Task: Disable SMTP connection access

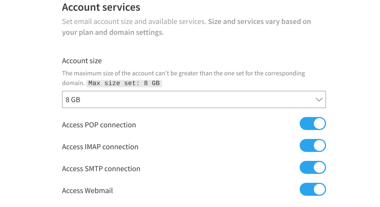Action: click(x=312, y=167)
